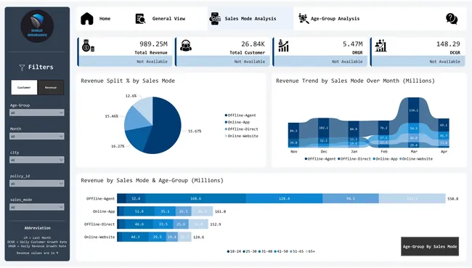
Task: Switch to Age-Group Analysis tab
Action: pyautogui.click(x=335, y=19)
